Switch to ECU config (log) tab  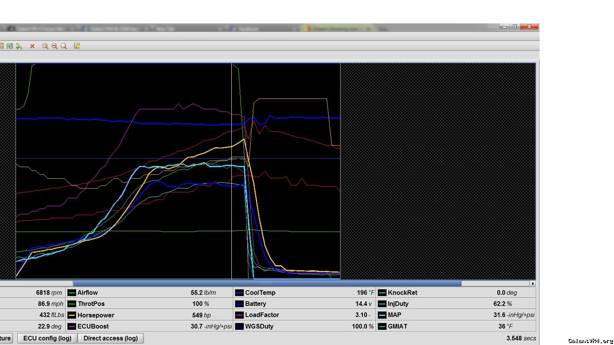pos(47,338)
